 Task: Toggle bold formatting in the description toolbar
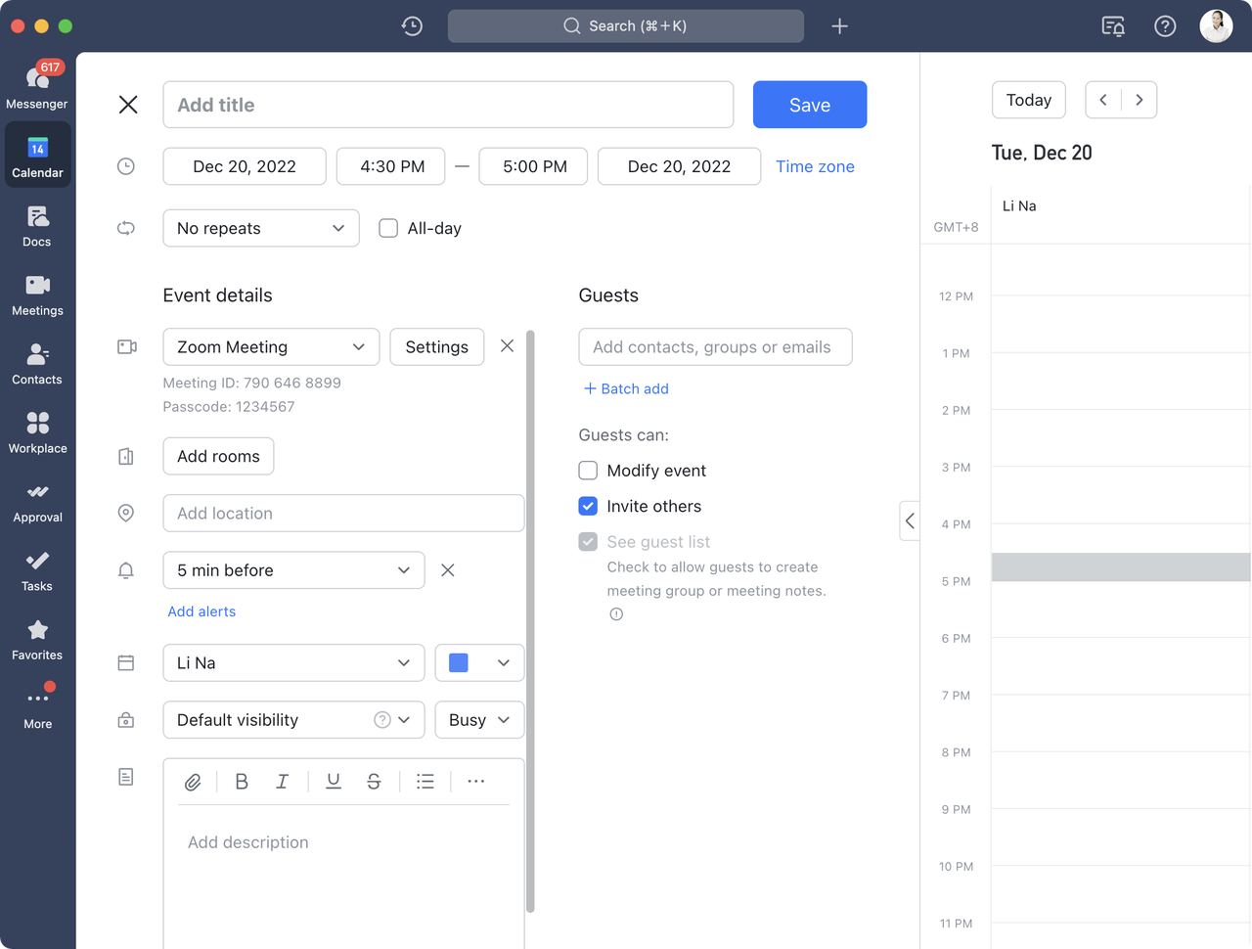click(241, 782)
